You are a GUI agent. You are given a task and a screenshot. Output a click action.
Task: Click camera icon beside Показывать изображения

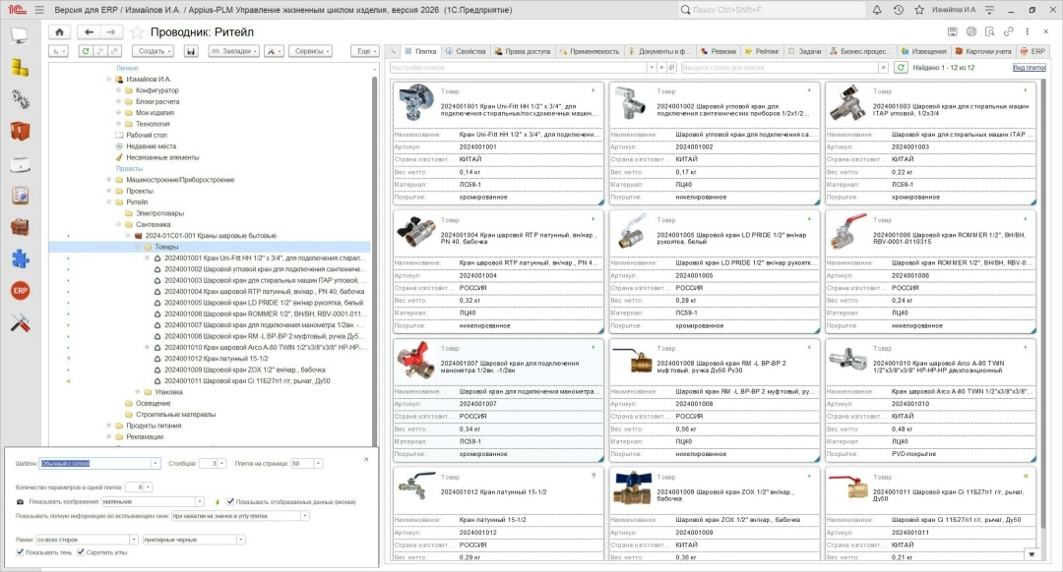20,501
